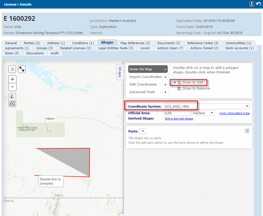
Task: Open the Audit tab
Action: point(55,53)
